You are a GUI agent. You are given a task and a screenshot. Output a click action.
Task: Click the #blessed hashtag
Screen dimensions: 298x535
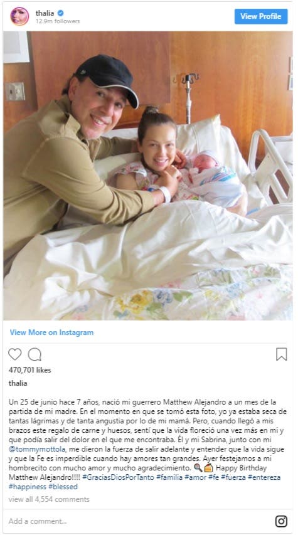tap(63, 487)
